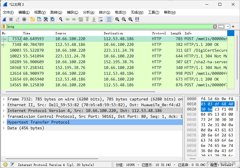Select packet 10003 GET /DigiCertSecure

114,51
